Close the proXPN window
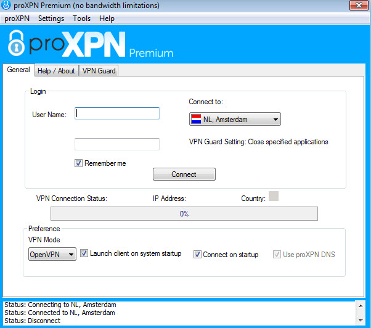Screen dimensions: 371x328 pyautogui.click(x=359, y=5)
